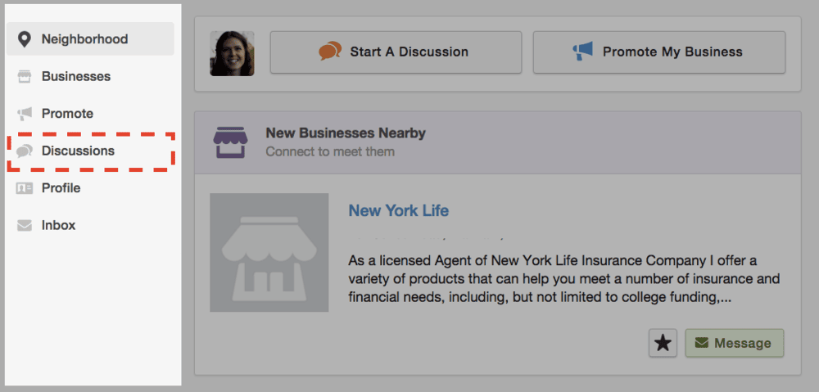Click the Promote megaphone icon in sidebar
The height and width of the screenshot is (392, 819).
click(x=25, y=114)
